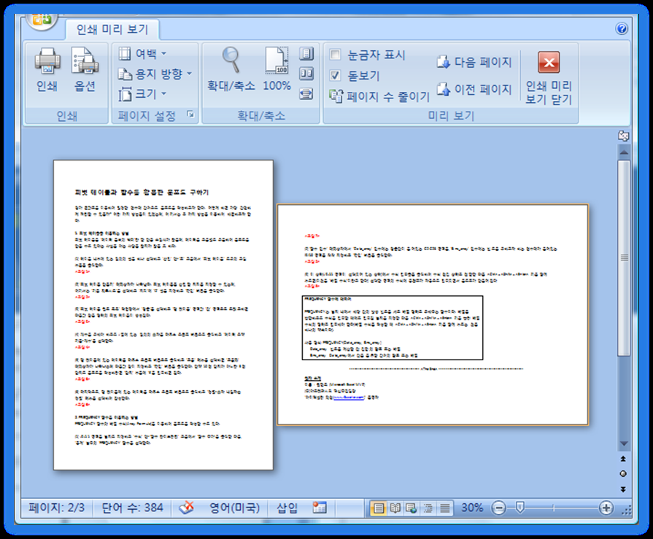Select the page width view icon
653x539 pixels.
pyautogui.click(x=306, y=93)
